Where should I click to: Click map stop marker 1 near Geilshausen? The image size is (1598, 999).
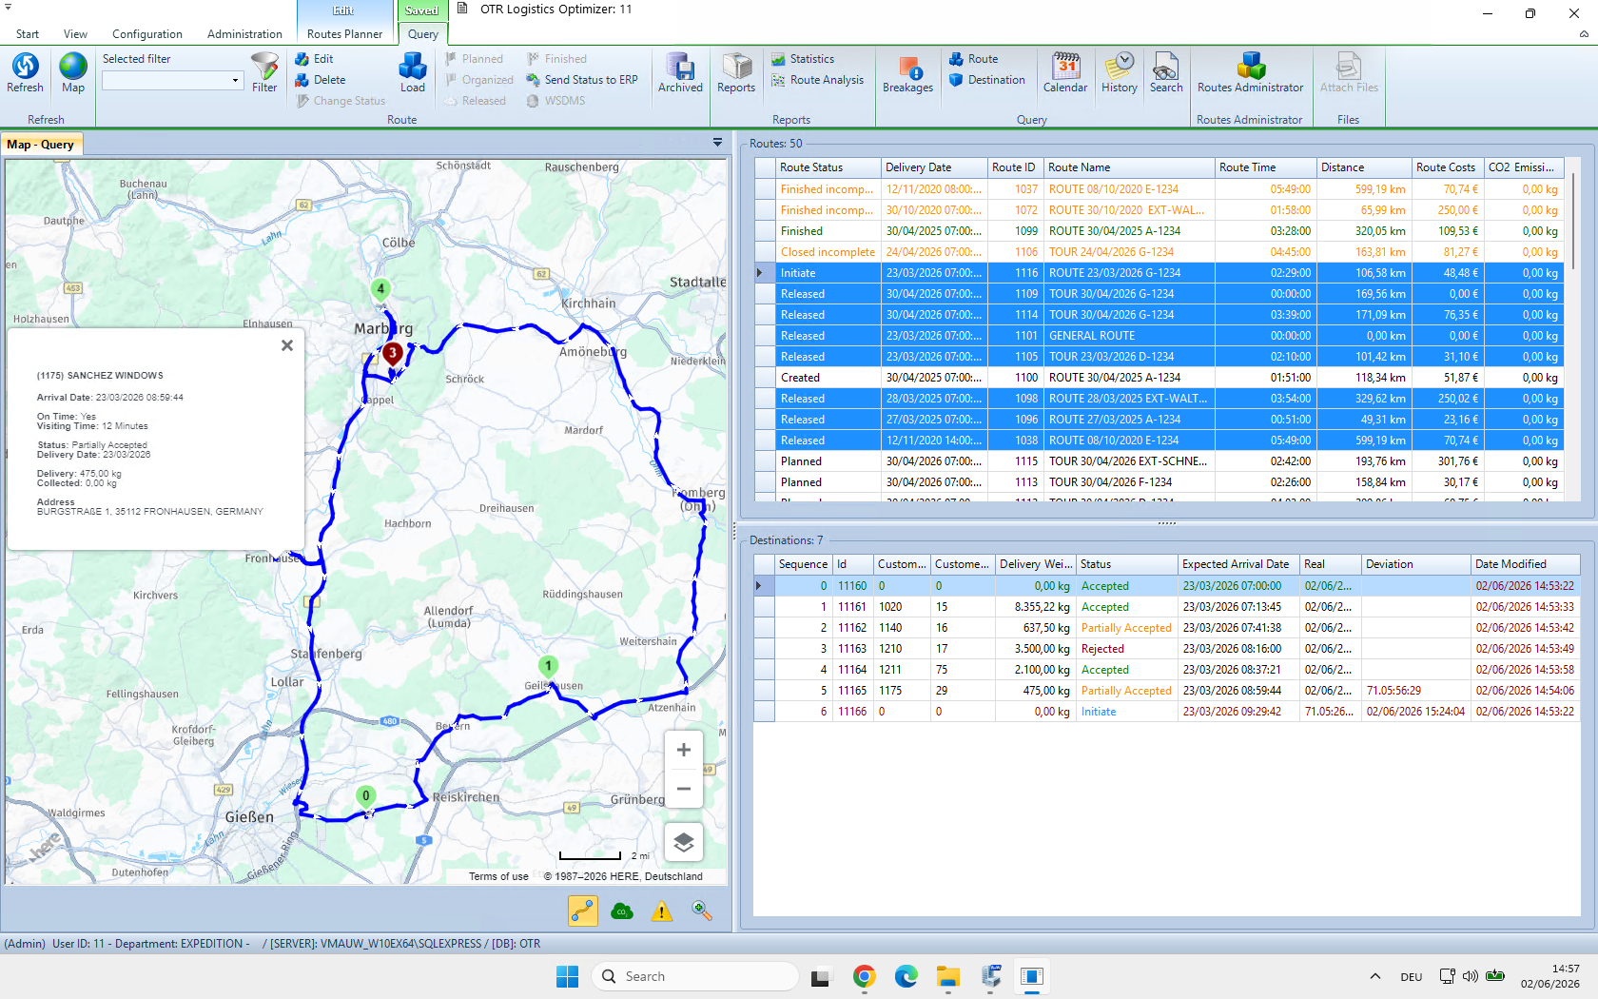[548, 666]
